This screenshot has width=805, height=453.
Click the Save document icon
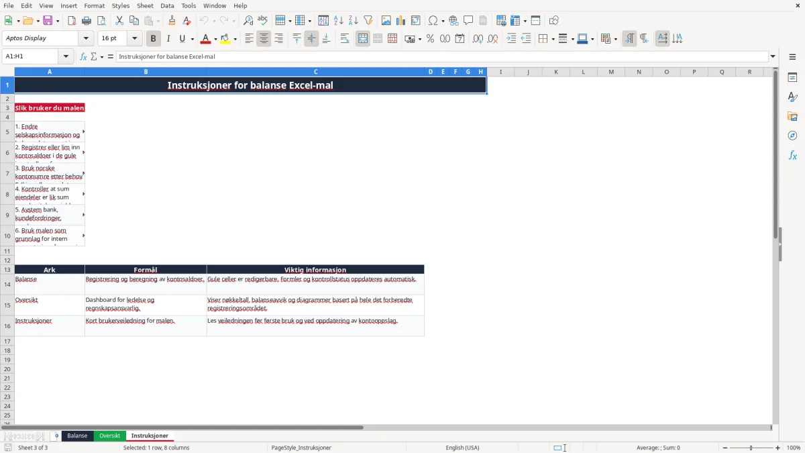click(48, 21)
